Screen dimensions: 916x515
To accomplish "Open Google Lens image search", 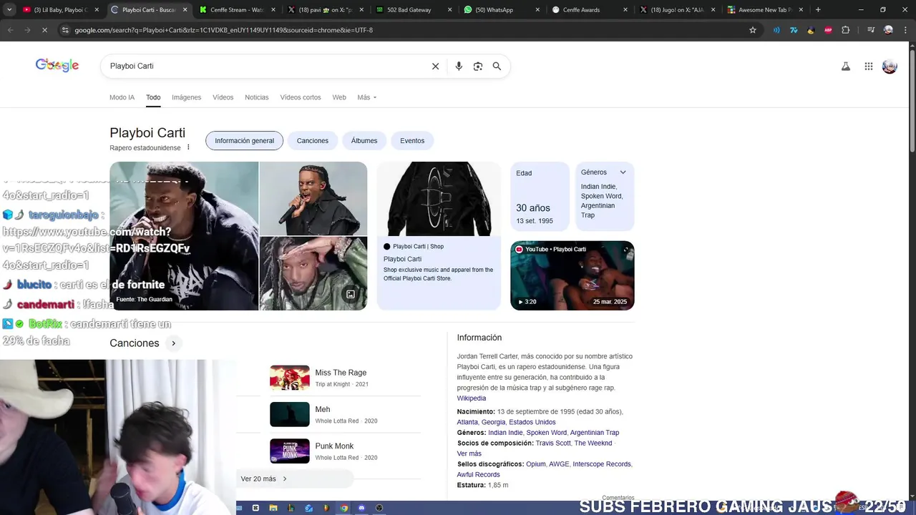I will tap(478, 66).
